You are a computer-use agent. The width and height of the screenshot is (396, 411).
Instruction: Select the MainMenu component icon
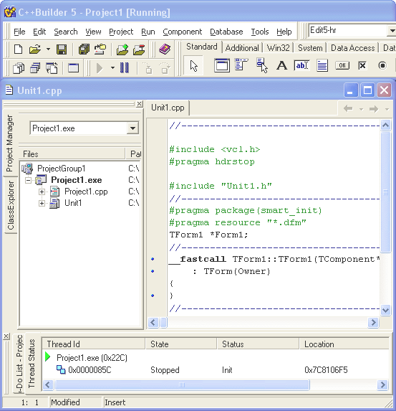[x=241, y=65]
